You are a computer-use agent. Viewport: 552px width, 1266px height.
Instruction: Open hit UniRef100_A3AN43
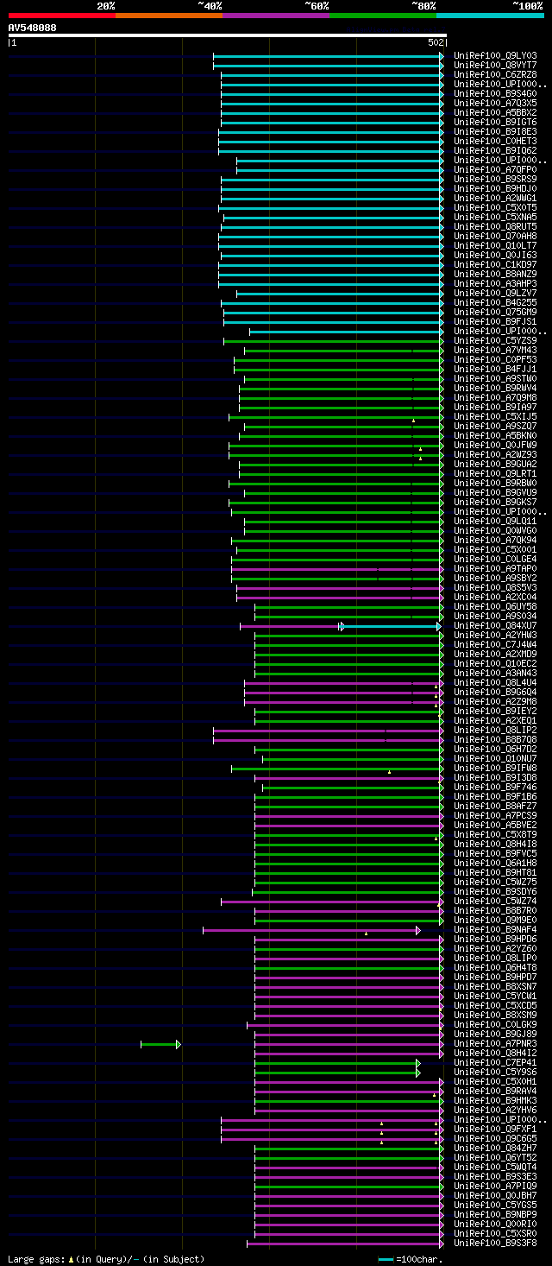point(495,673)
